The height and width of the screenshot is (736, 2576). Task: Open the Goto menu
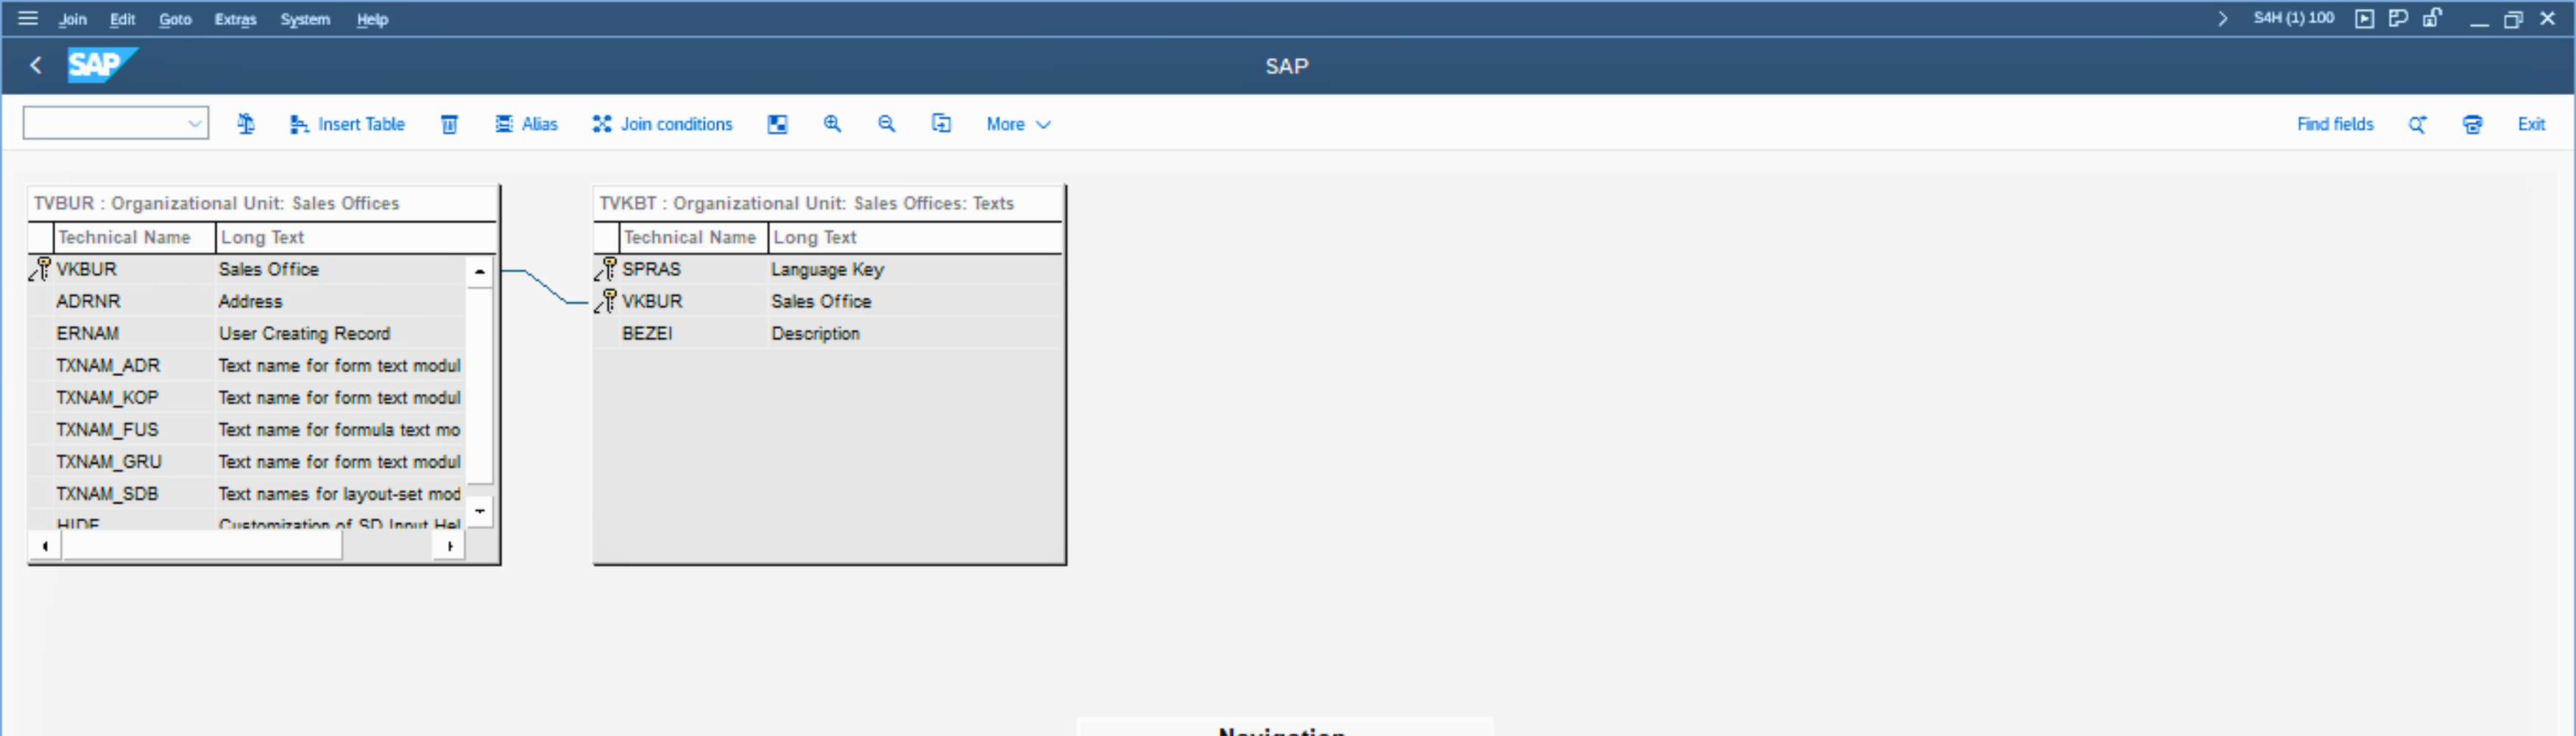[175, 19]
